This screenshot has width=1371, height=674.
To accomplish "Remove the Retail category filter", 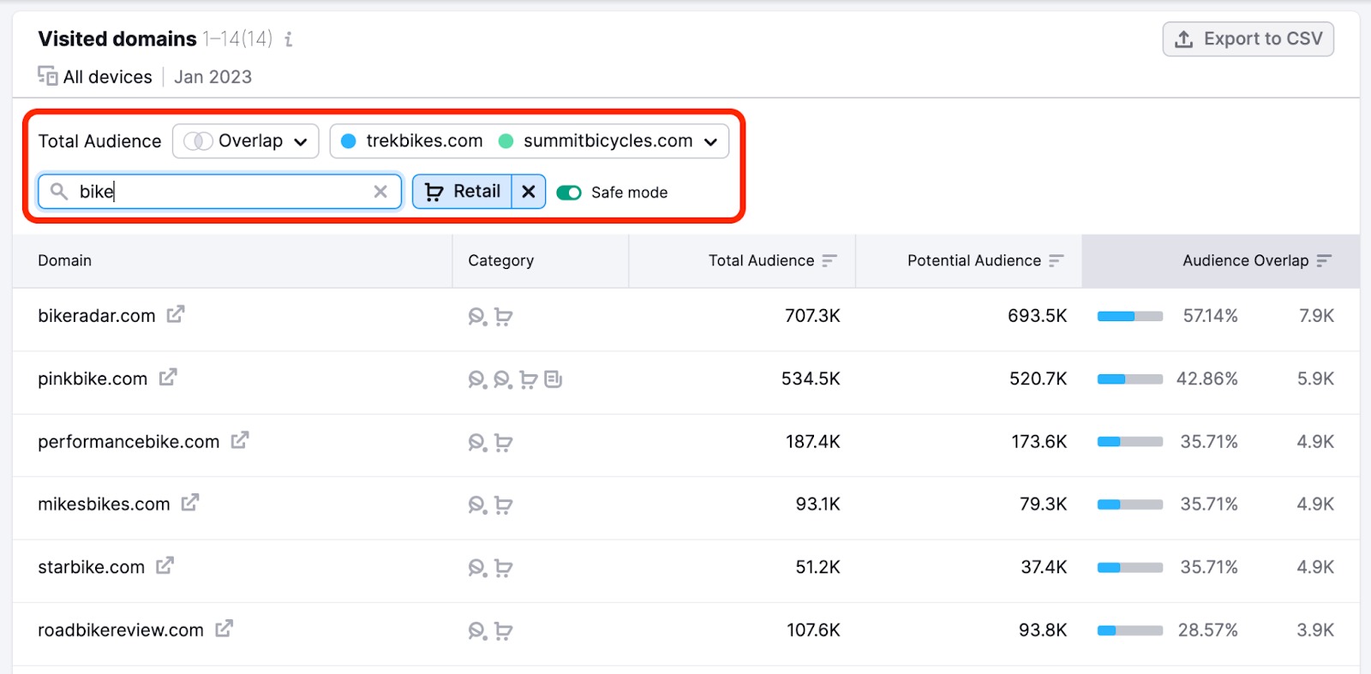I will click(x=529, y=192).
